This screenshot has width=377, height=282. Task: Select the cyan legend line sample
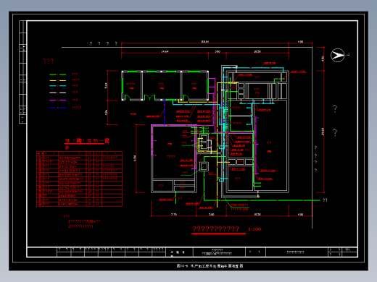point(57,86)
